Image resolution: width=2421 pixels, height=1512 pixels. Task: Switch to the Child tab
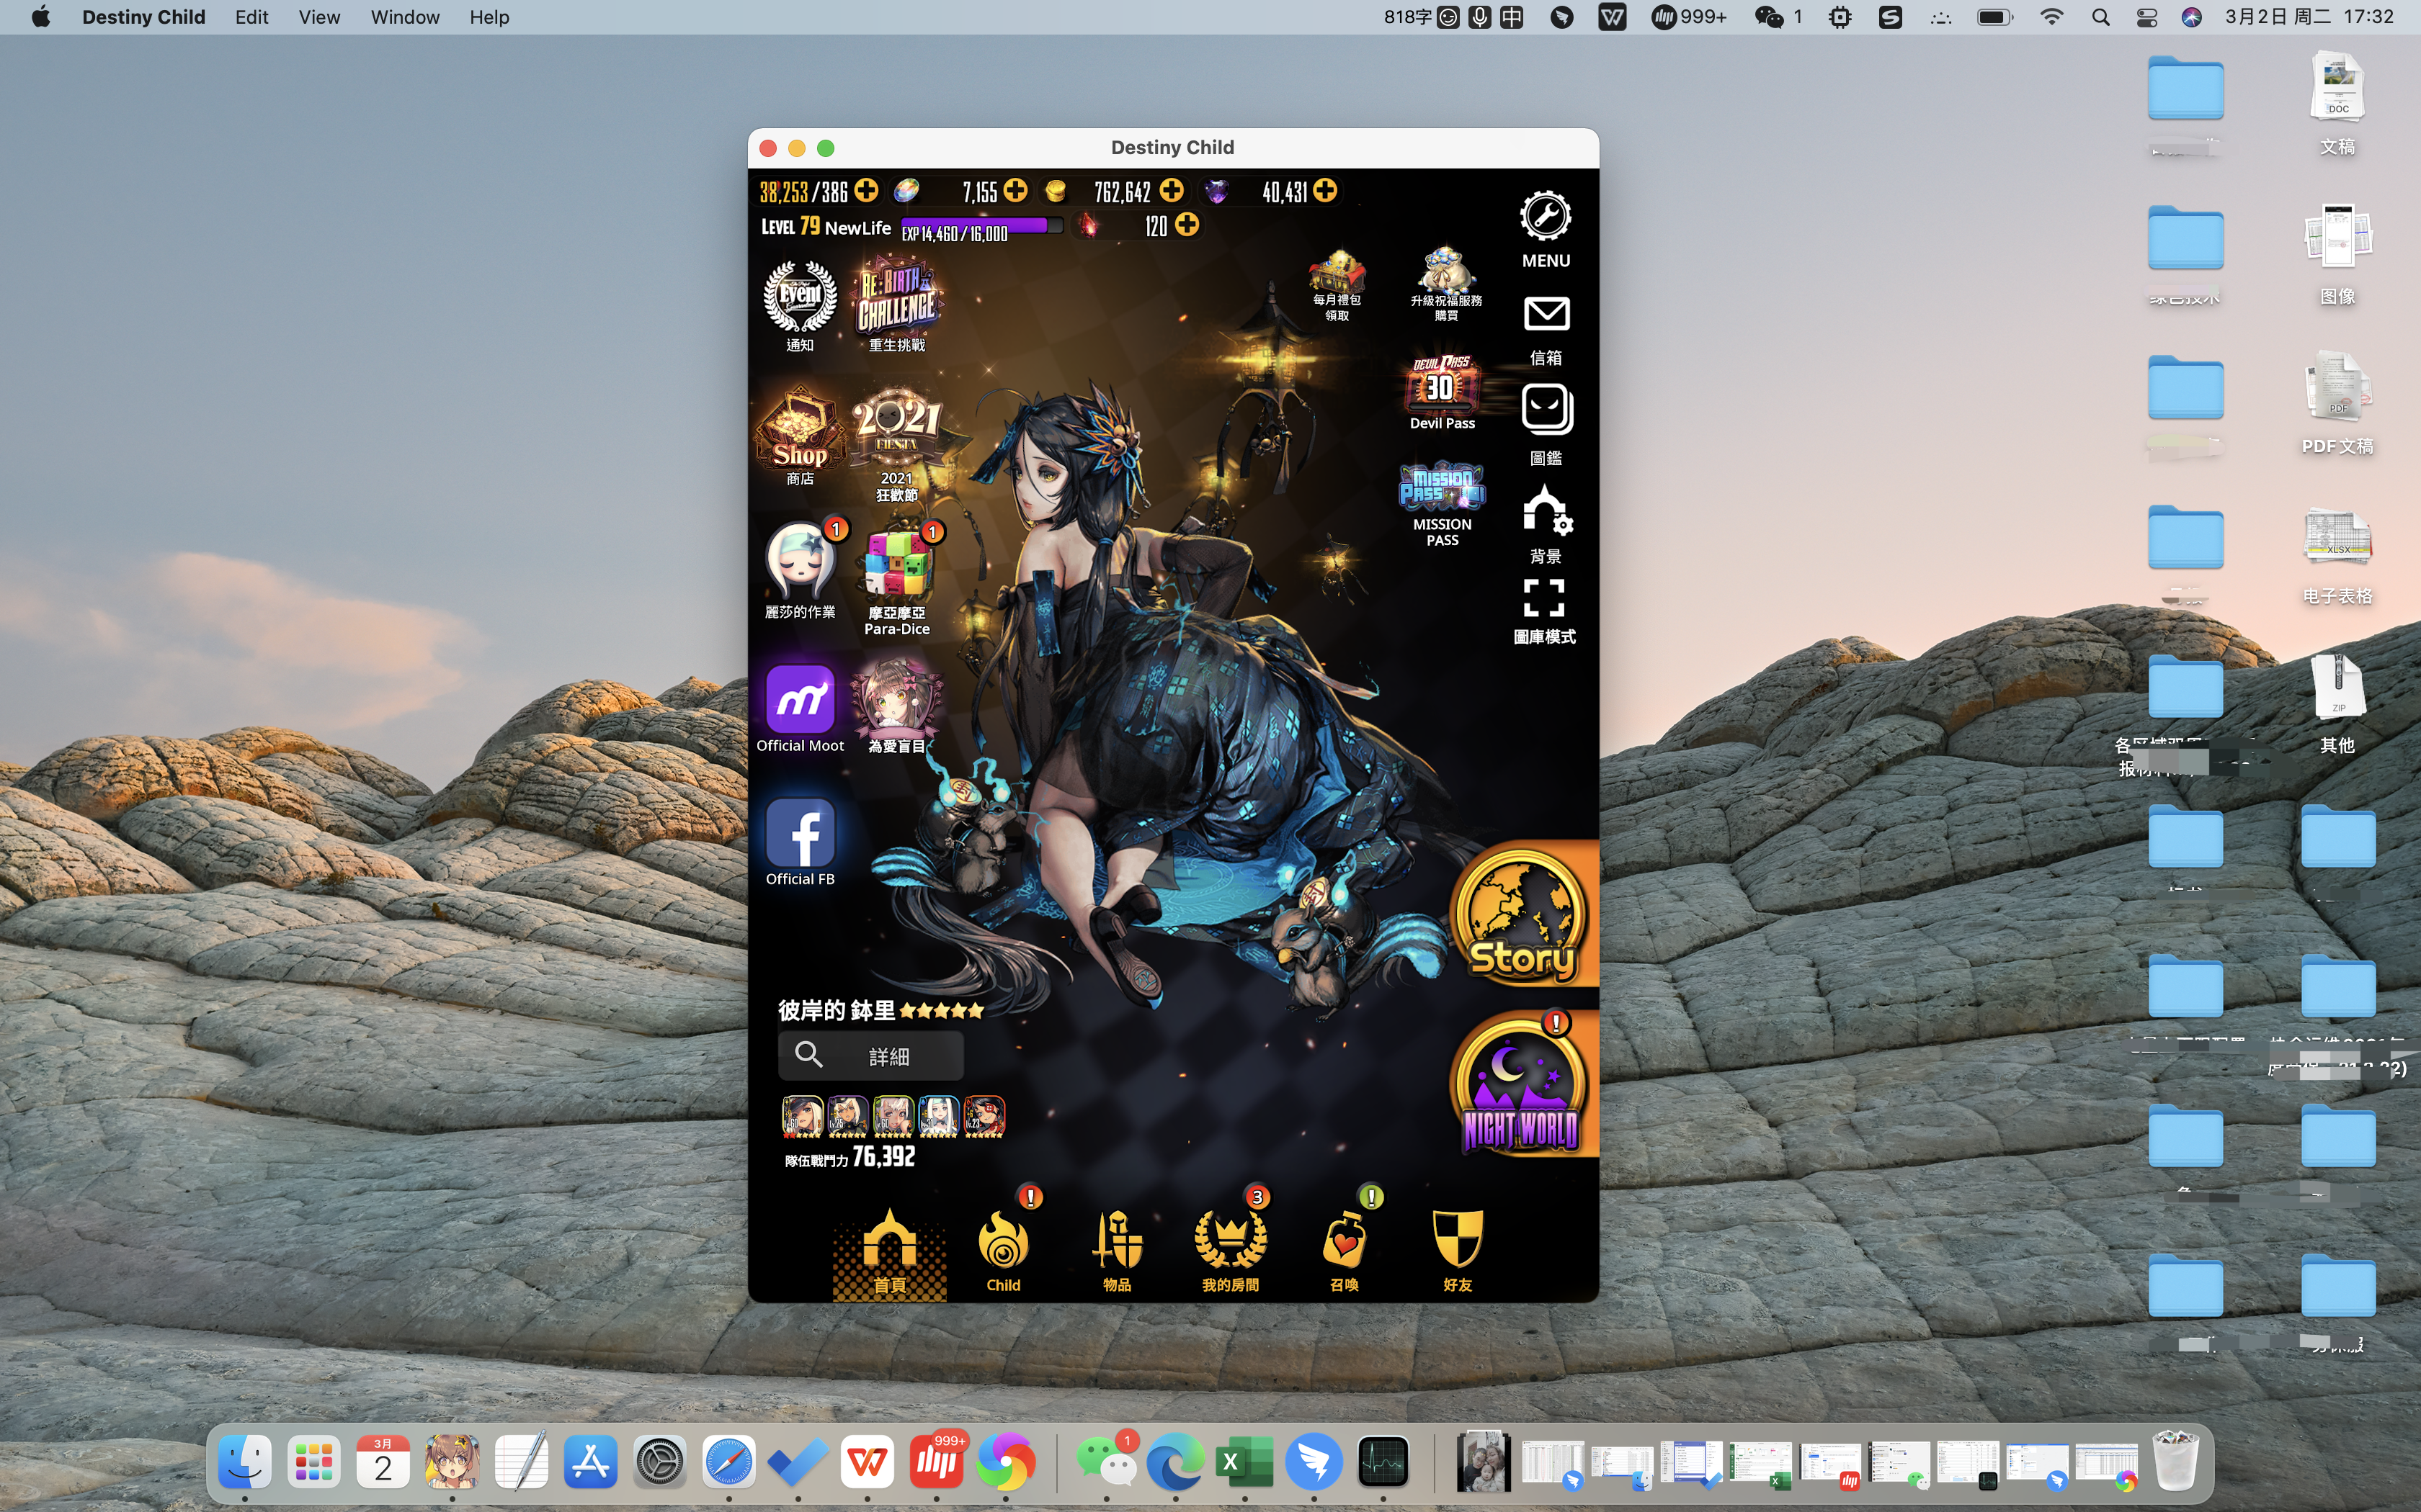(1002, 1247)
